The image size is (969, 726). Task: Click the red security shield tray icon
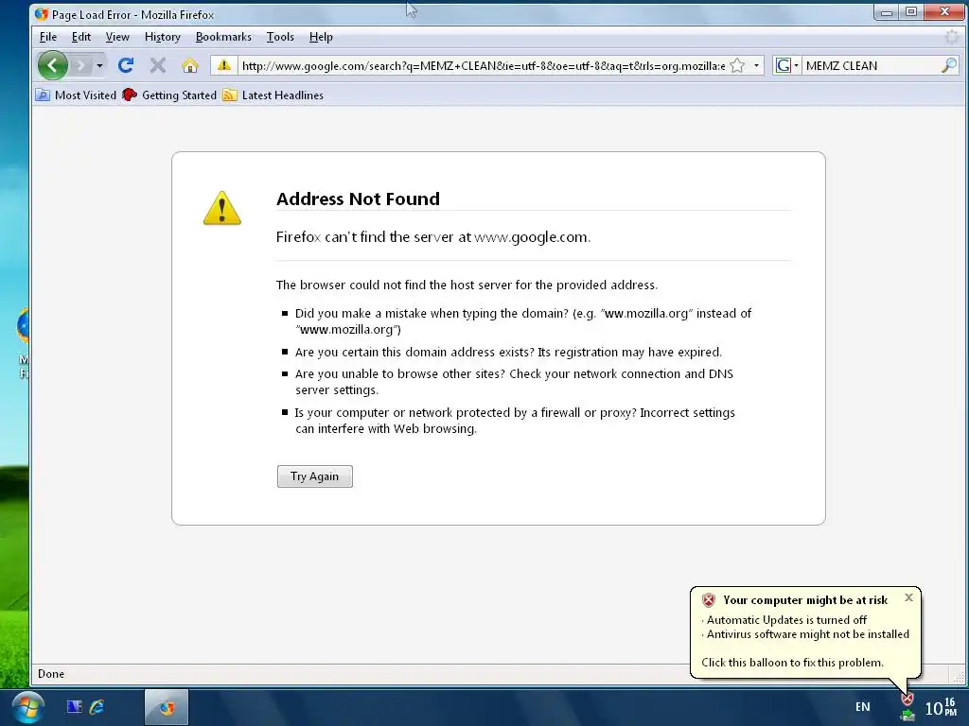[907, 700]
